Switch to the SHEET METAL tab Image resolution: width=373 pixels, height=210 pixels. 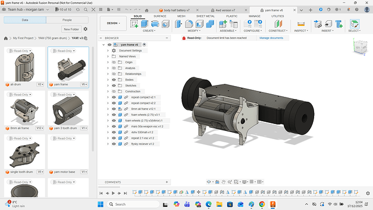205,16
